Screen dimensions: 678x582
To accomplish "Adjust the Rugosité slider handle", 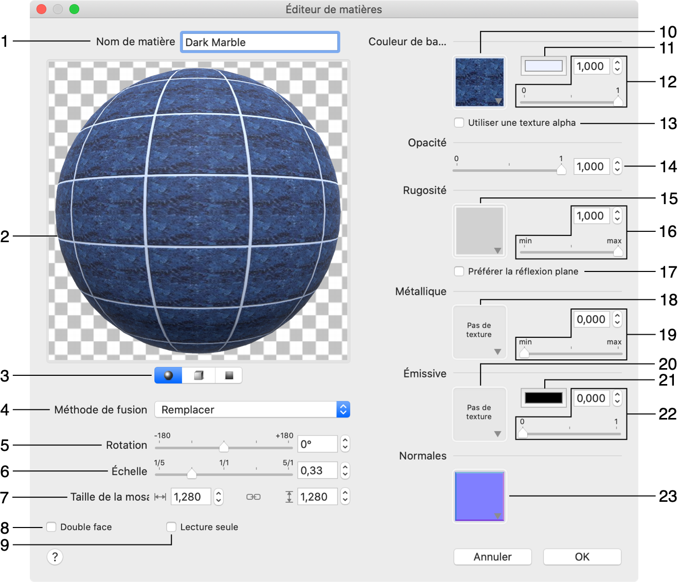I will click(x=618, y=251).
